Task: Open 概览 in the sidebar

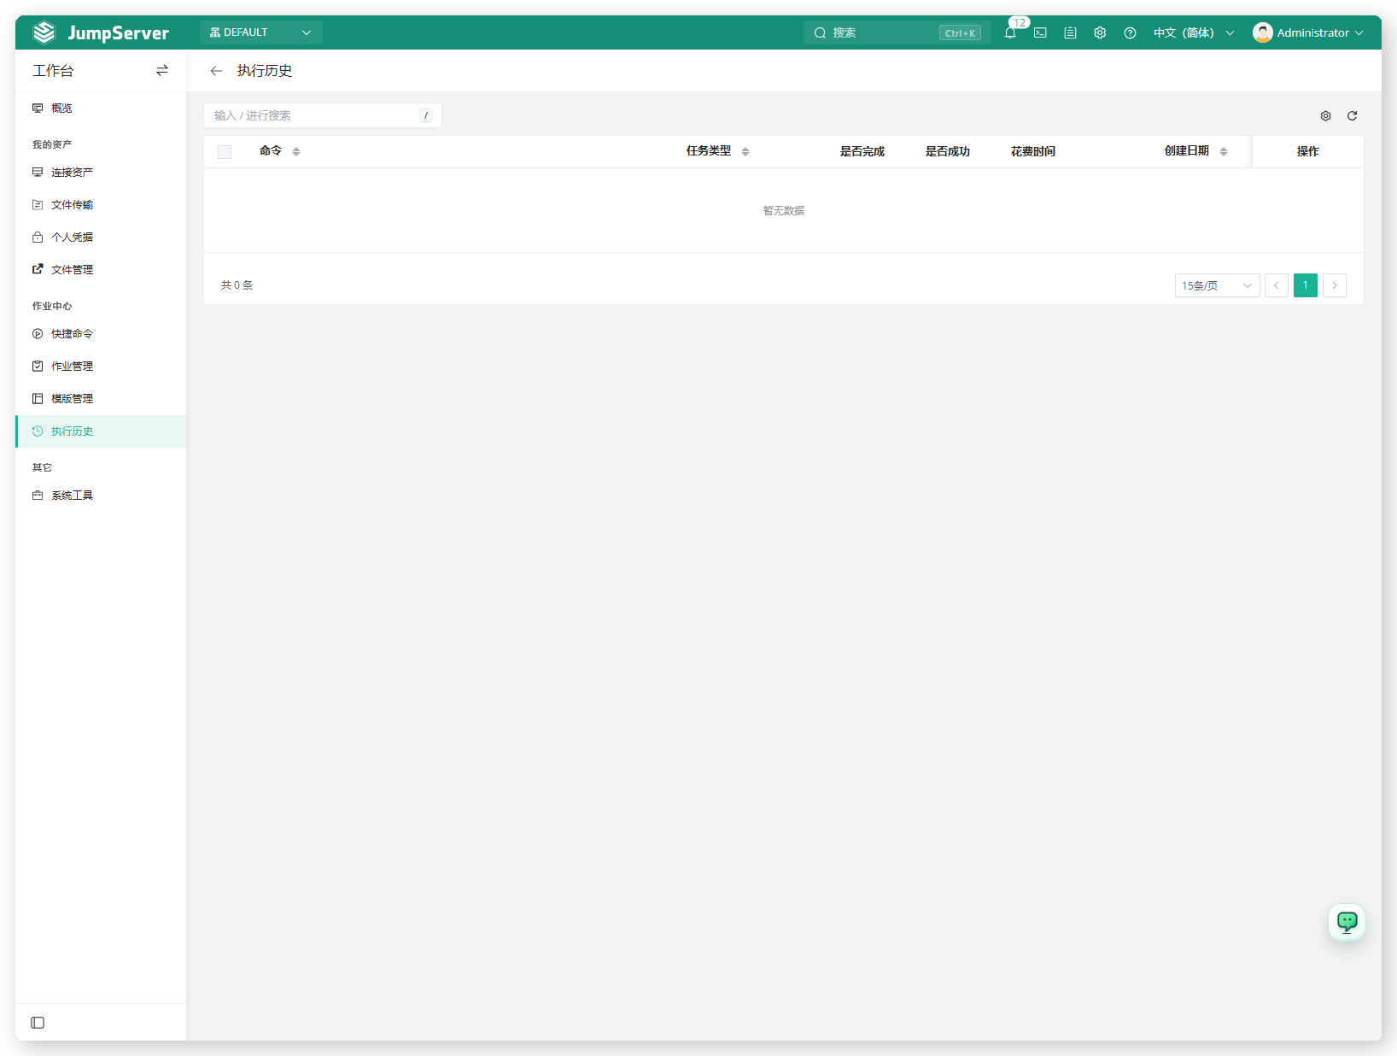Action: (101, 109)
